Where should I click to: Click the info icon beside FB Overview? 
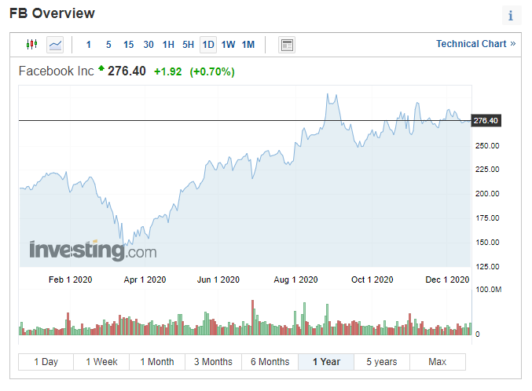511,15
